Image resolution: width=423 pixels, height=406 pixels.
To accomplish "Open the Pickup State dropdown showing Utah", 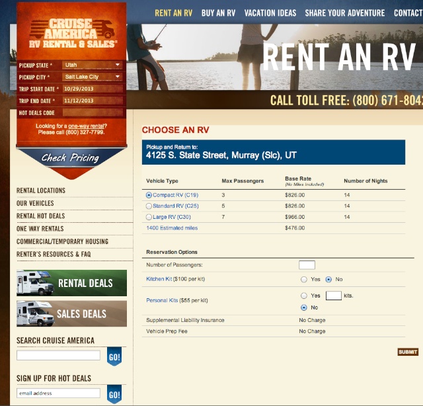I will (x=93, y=65).
